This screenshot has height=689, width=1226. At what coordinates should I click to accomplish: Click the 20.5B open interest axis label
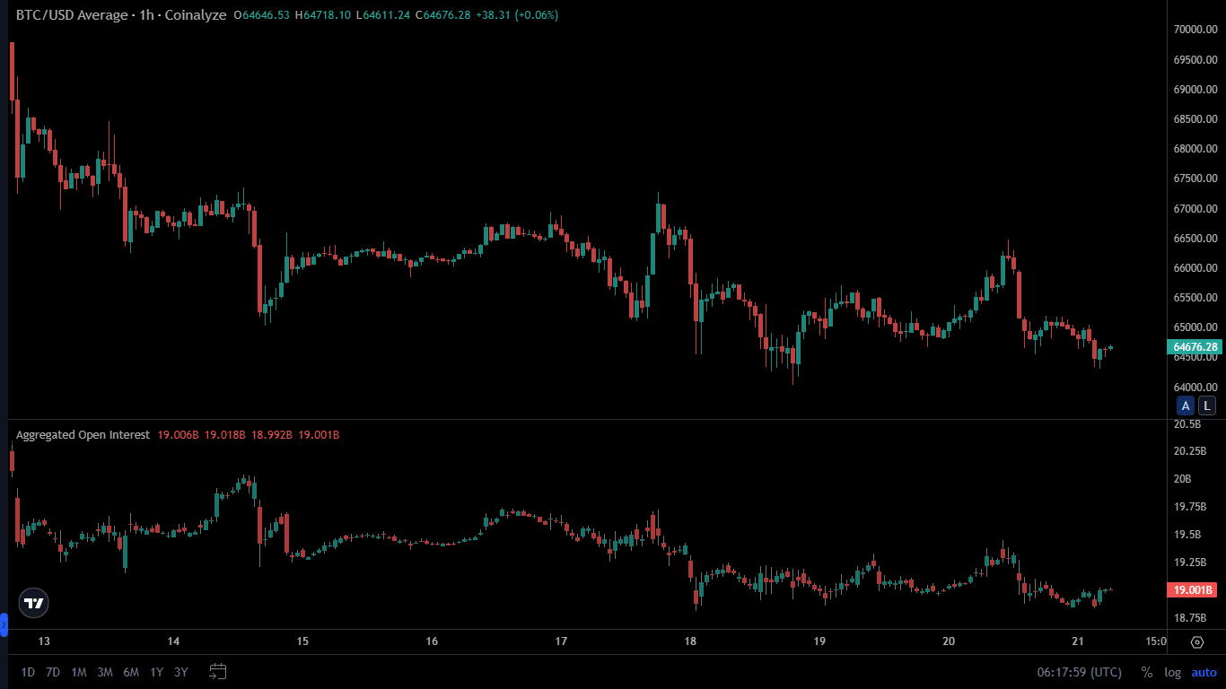(x=1187, y=423)
